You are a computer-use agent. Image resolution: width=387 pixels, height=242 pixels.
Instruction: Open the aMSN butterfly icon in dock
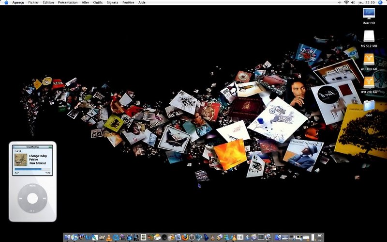click(198, 237)
